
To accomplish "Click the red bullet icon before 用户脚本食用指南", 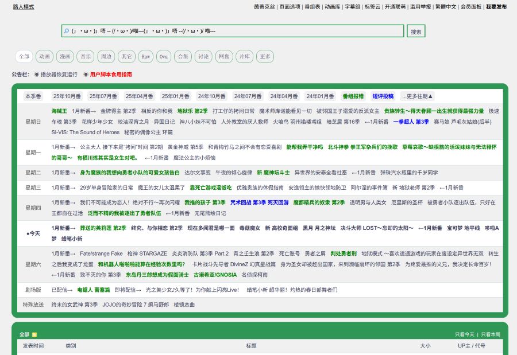I will point(86,75).
